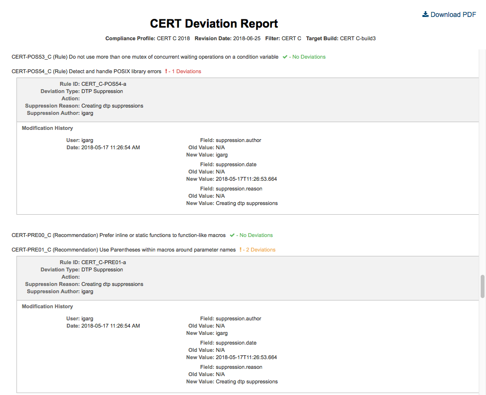Click Suppression Author igarg in POS54 block

[87, 113]
